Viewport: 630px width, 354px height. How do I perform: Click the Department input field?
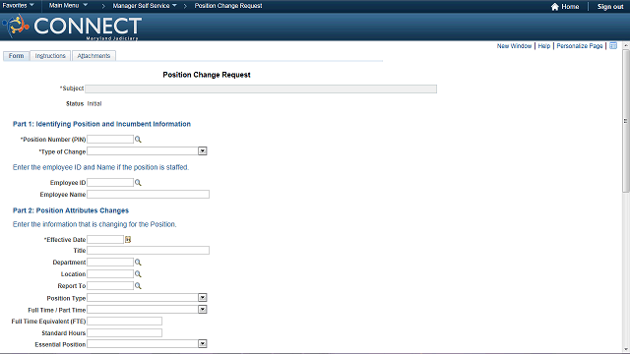(110, 263)
